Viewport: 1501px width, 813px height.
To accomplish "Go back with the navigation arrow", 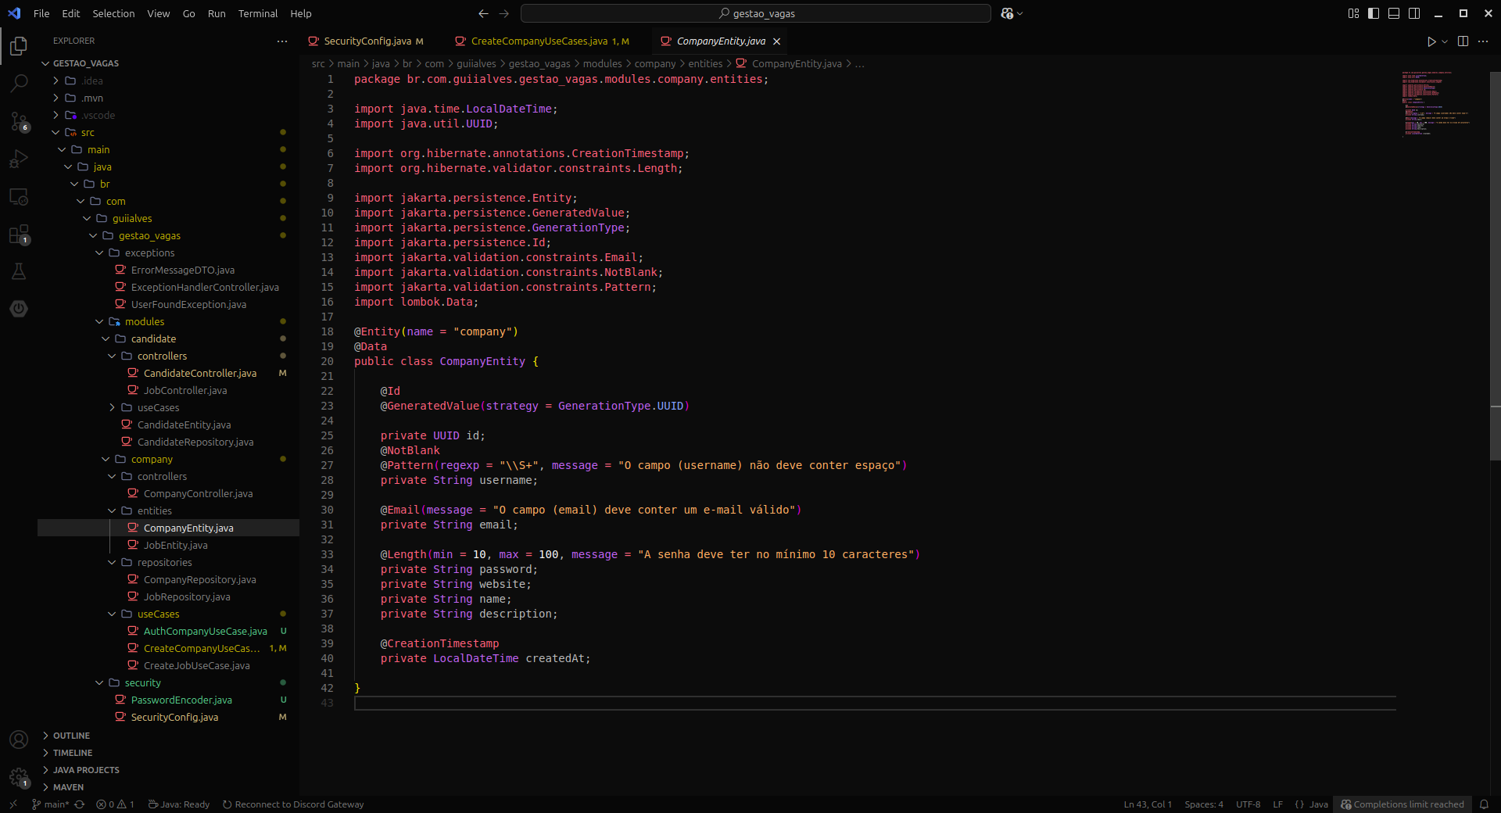I will [483, 13].
